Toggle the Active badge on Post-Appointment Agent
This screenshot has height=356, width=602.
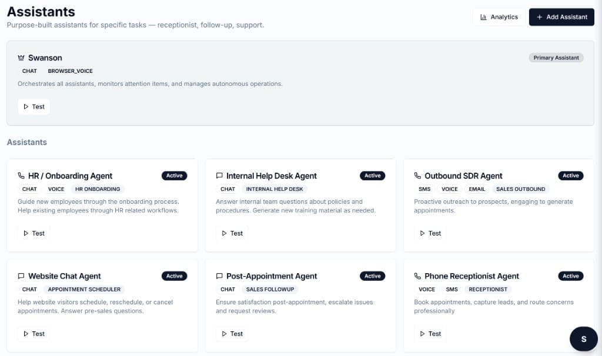point(373,276)
